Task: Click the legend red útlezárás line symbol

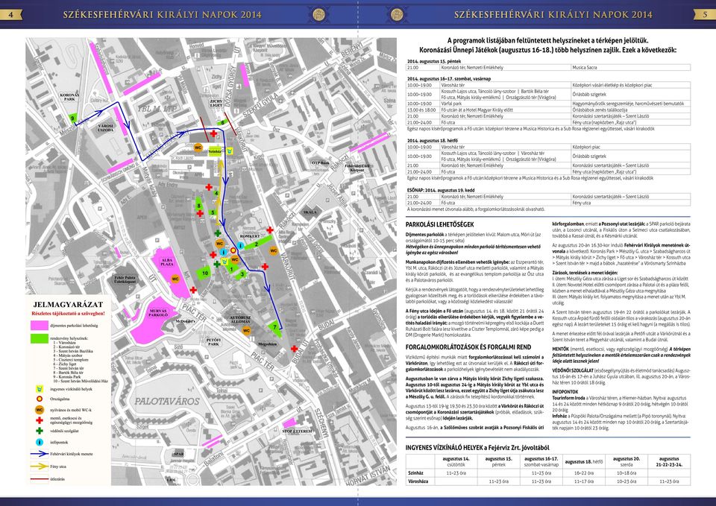Action: pos(40,479)
